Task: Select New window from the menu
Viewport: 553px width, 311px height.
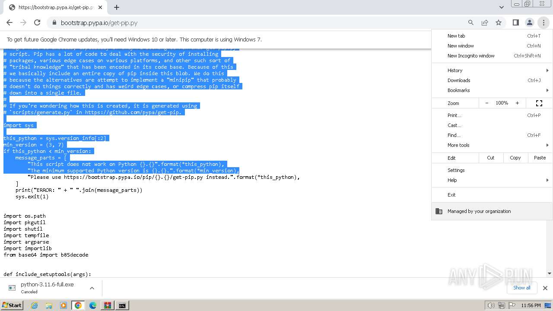Action: pos(492,46)
